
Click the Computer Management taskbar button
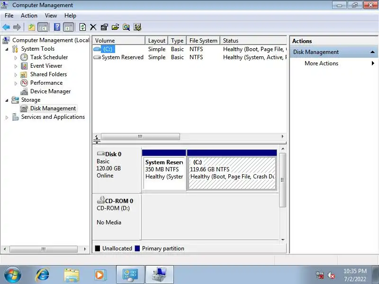(160, 275)
